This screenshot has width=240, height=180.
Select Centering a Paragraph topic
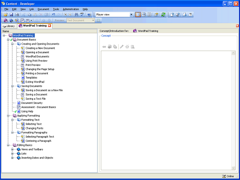point(38,141)
